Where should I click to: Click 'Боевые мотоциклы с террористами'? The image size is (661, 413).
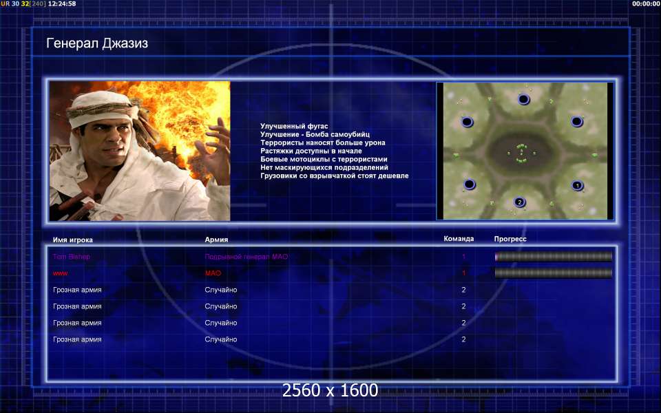(x=324, y=159)
